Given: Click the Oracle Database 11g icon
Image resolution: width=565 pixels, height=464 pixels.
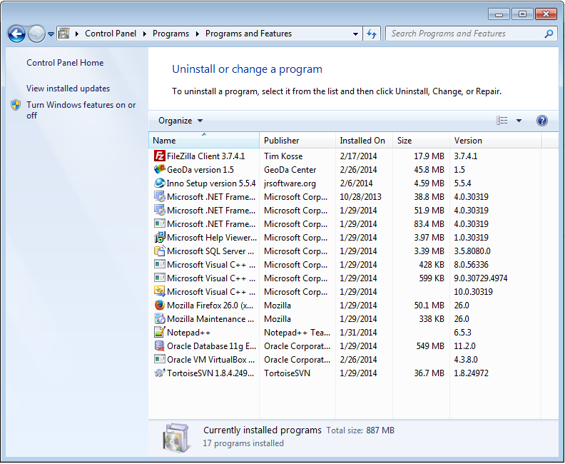Looking at the screenshot, I should tap(159, 346).
